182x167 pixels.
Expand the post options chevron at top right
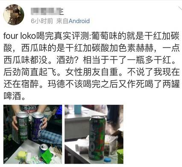click(x=179, y=8)
